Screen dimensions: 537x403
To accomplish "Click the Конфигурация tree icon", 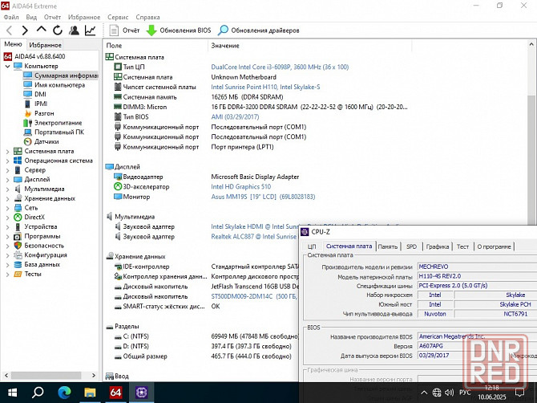I will click(18, 255).
